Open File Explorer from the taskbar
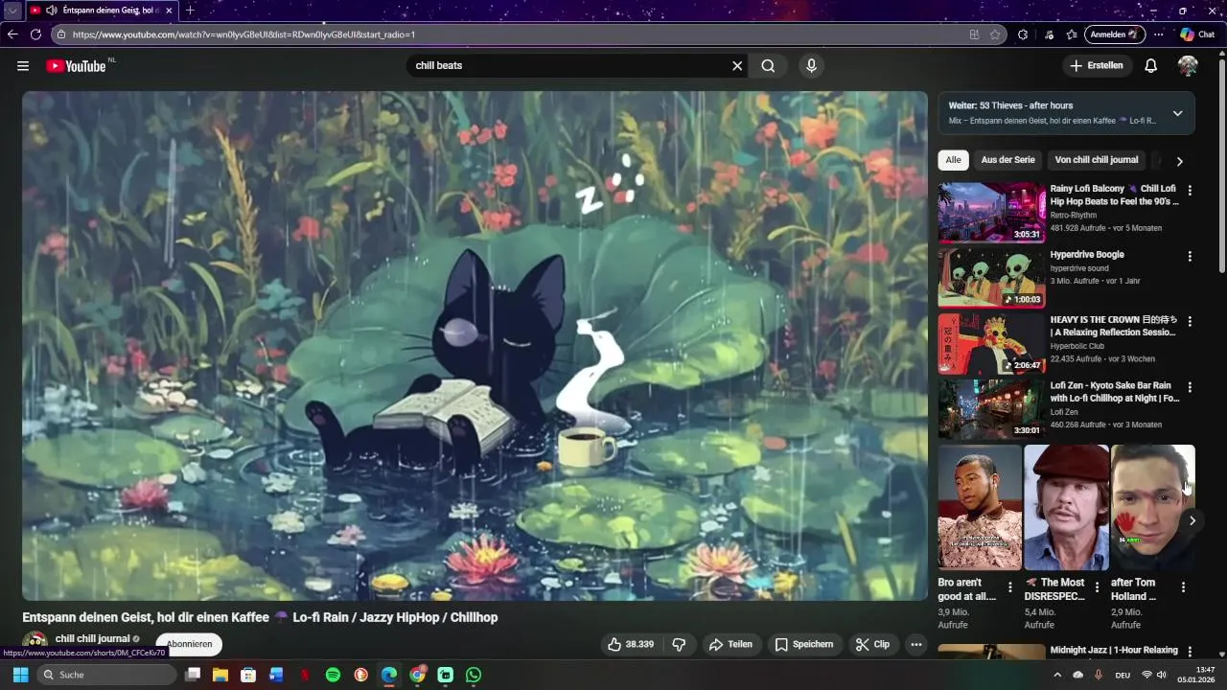 click(220, 675)
